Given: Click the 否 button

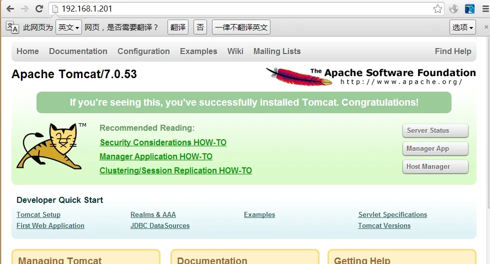Looking at the screenshot, I should (x=200, y=27).
